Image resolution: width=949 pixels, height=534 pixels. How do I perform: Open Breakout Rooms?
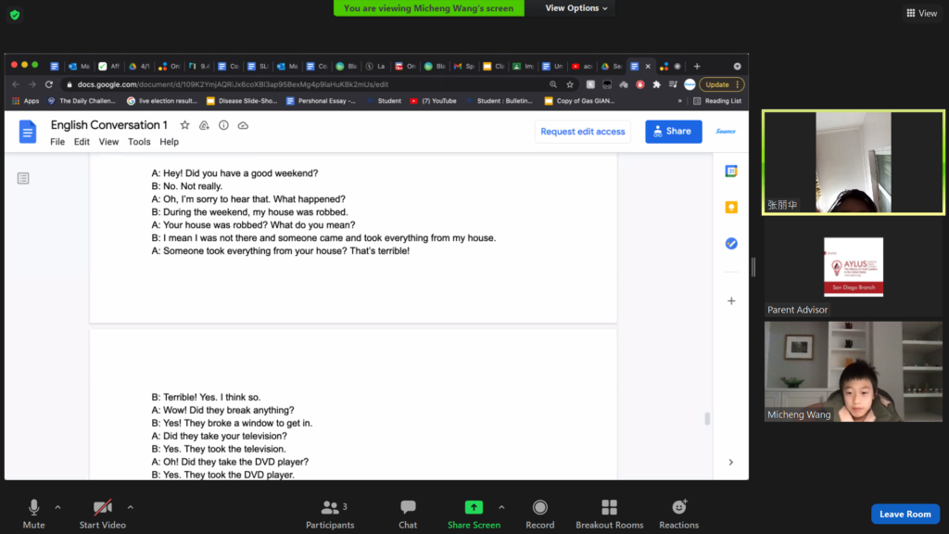click(x=610, y=514)
